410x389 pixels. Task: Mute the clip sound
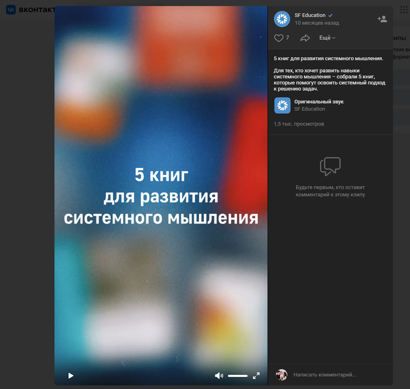(x=219, y=376)
